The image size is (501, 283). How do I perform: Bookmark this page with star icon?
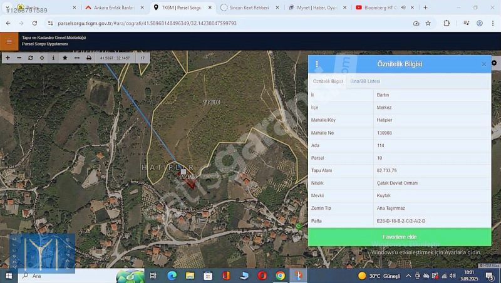428,23
